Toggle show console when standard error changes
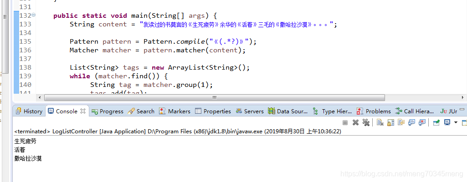 [422, 122]
